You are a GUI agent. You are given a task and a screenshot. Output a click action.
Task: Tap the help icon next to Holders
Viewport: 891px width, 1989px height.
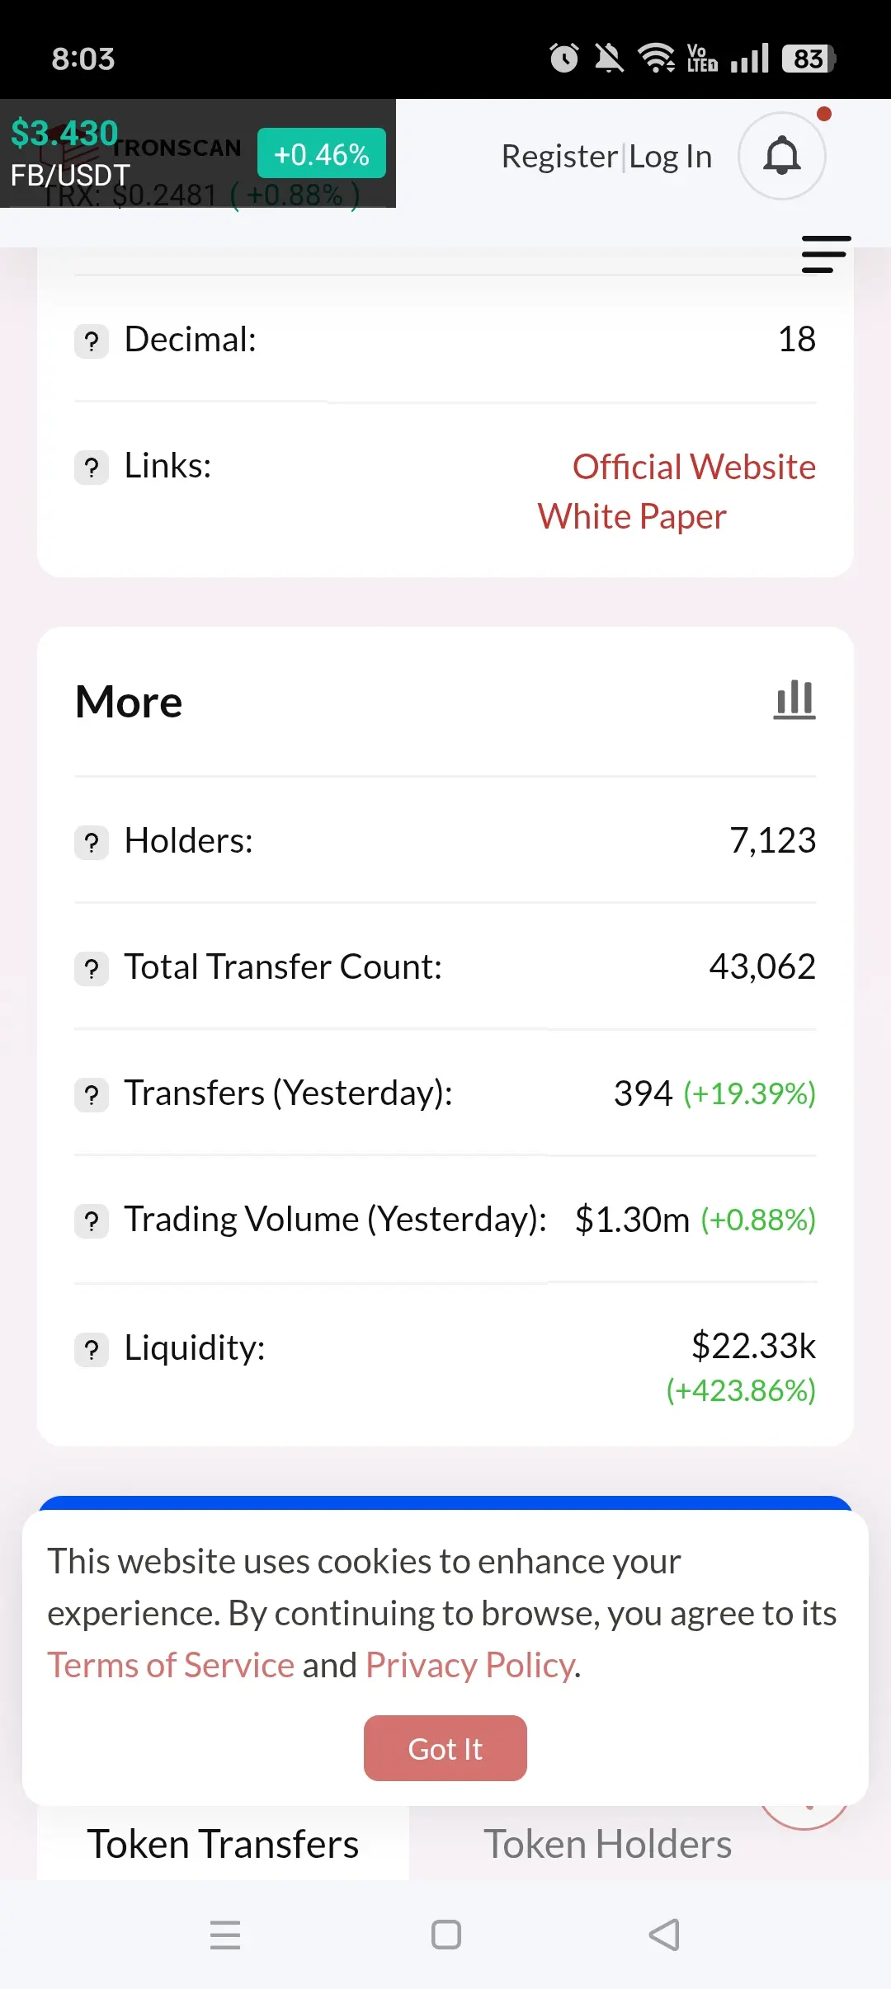92,843
